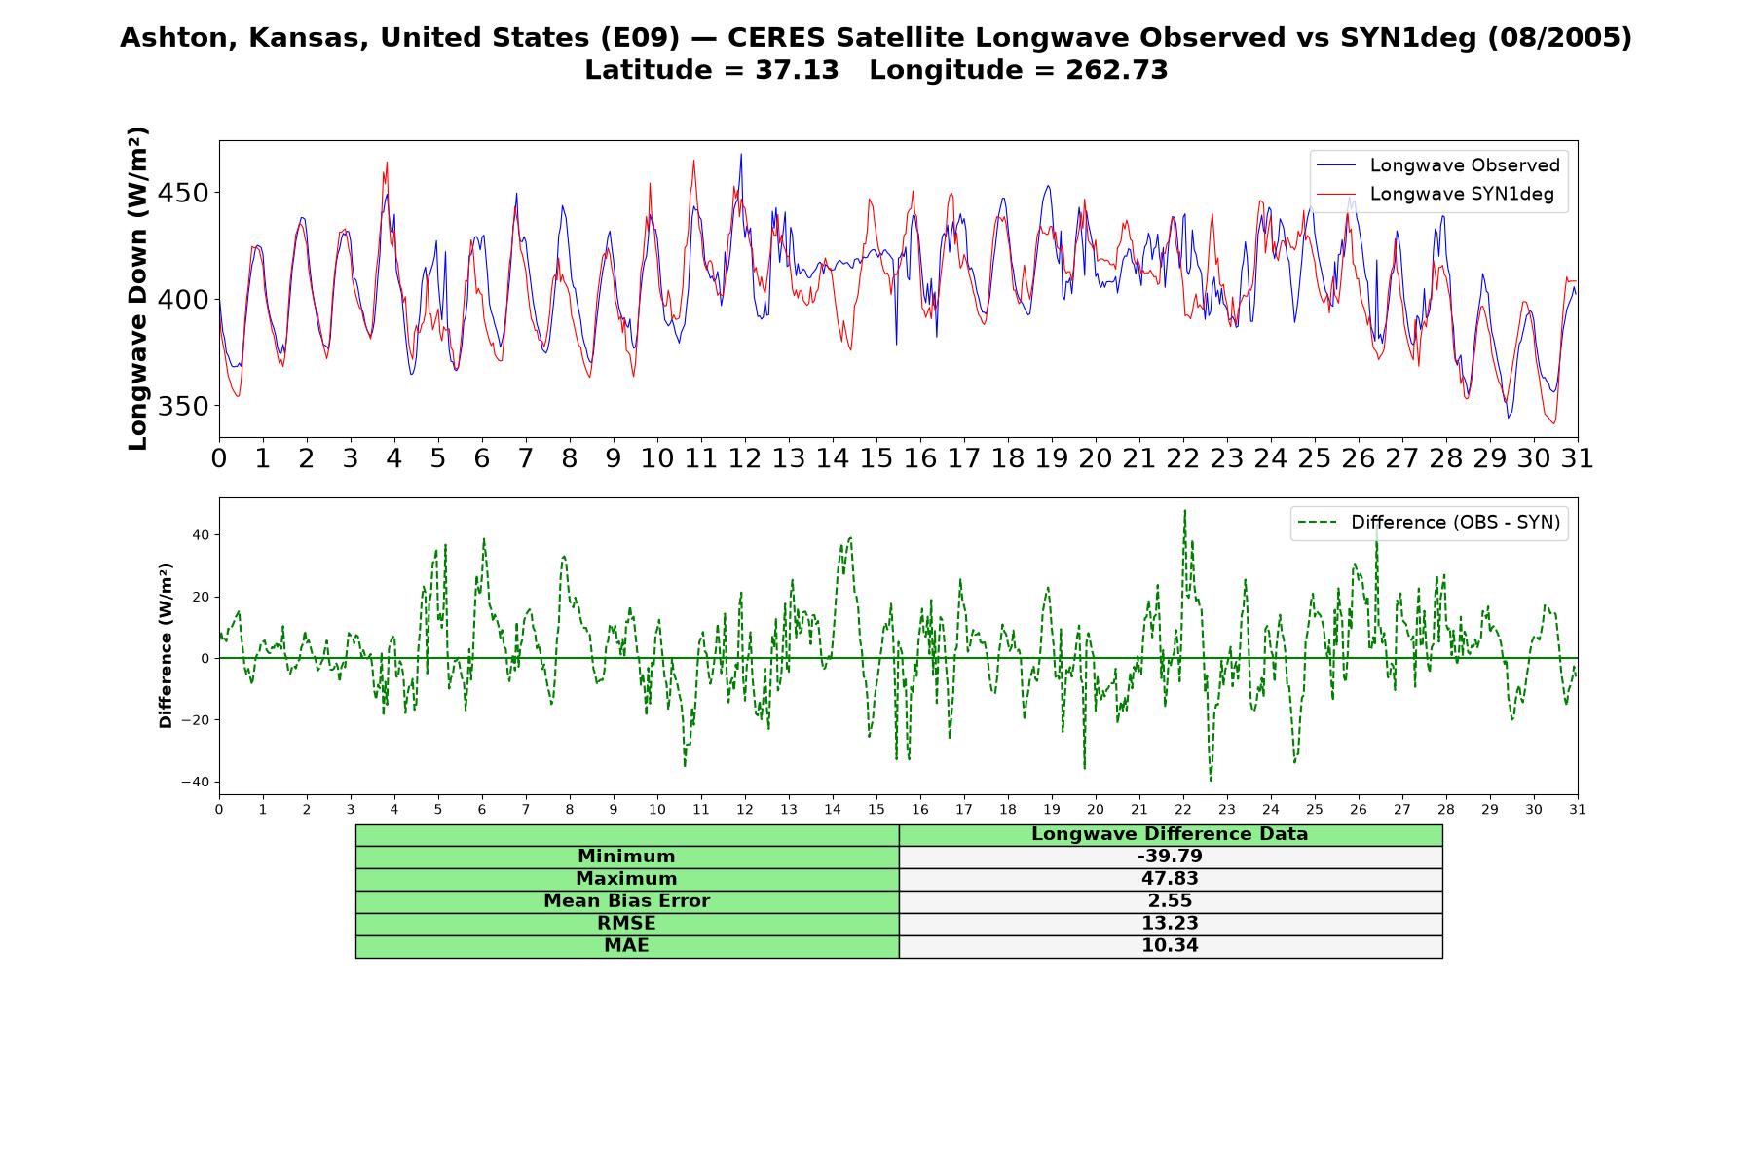Image resolution: width=1753 pixels, height=1168 pixels.
Task: Click the blue line sample in legend
Action: tap(1336, 165)
